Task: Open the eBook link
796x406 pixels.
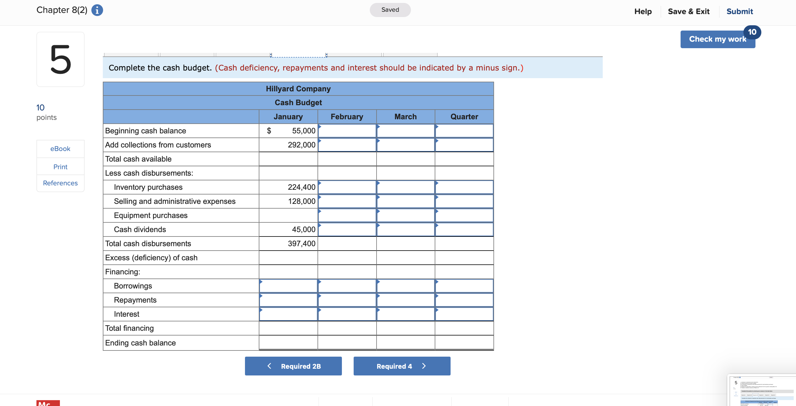Action: tap(60, 149)
